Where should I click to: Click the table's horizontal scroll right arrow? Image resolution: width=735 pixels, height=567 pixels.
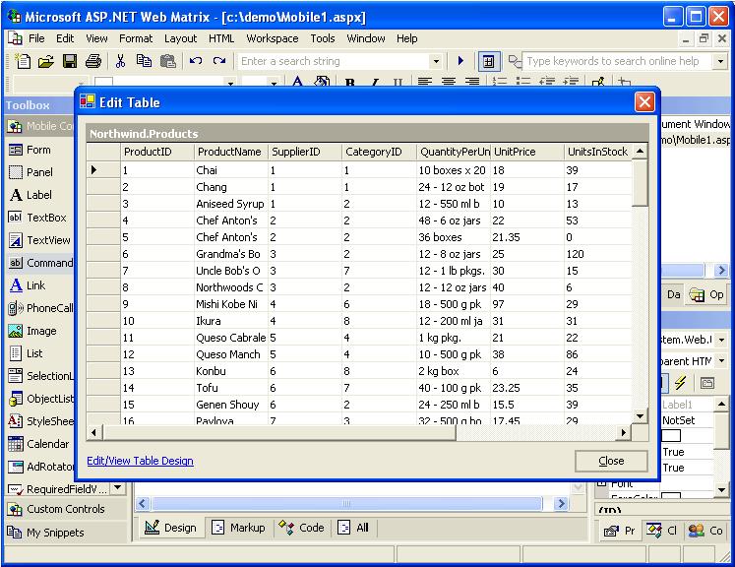click(623, 432)
